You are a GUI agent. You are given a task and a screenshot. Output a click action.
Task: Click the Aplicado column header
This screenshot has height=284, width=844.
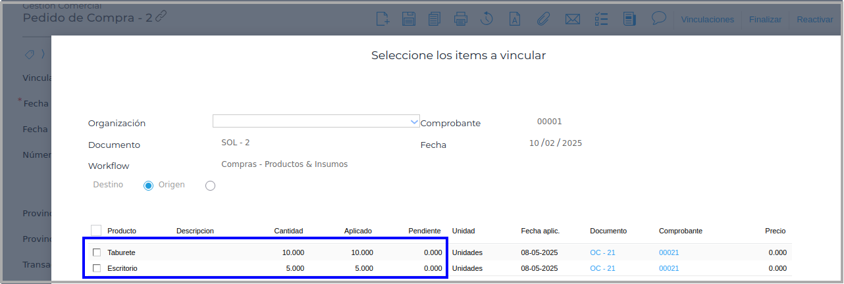(x=358, y=231)
